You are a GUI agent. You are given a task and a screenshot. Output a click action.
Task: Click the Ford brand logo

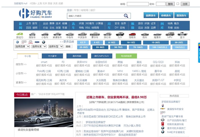point(37,42)
